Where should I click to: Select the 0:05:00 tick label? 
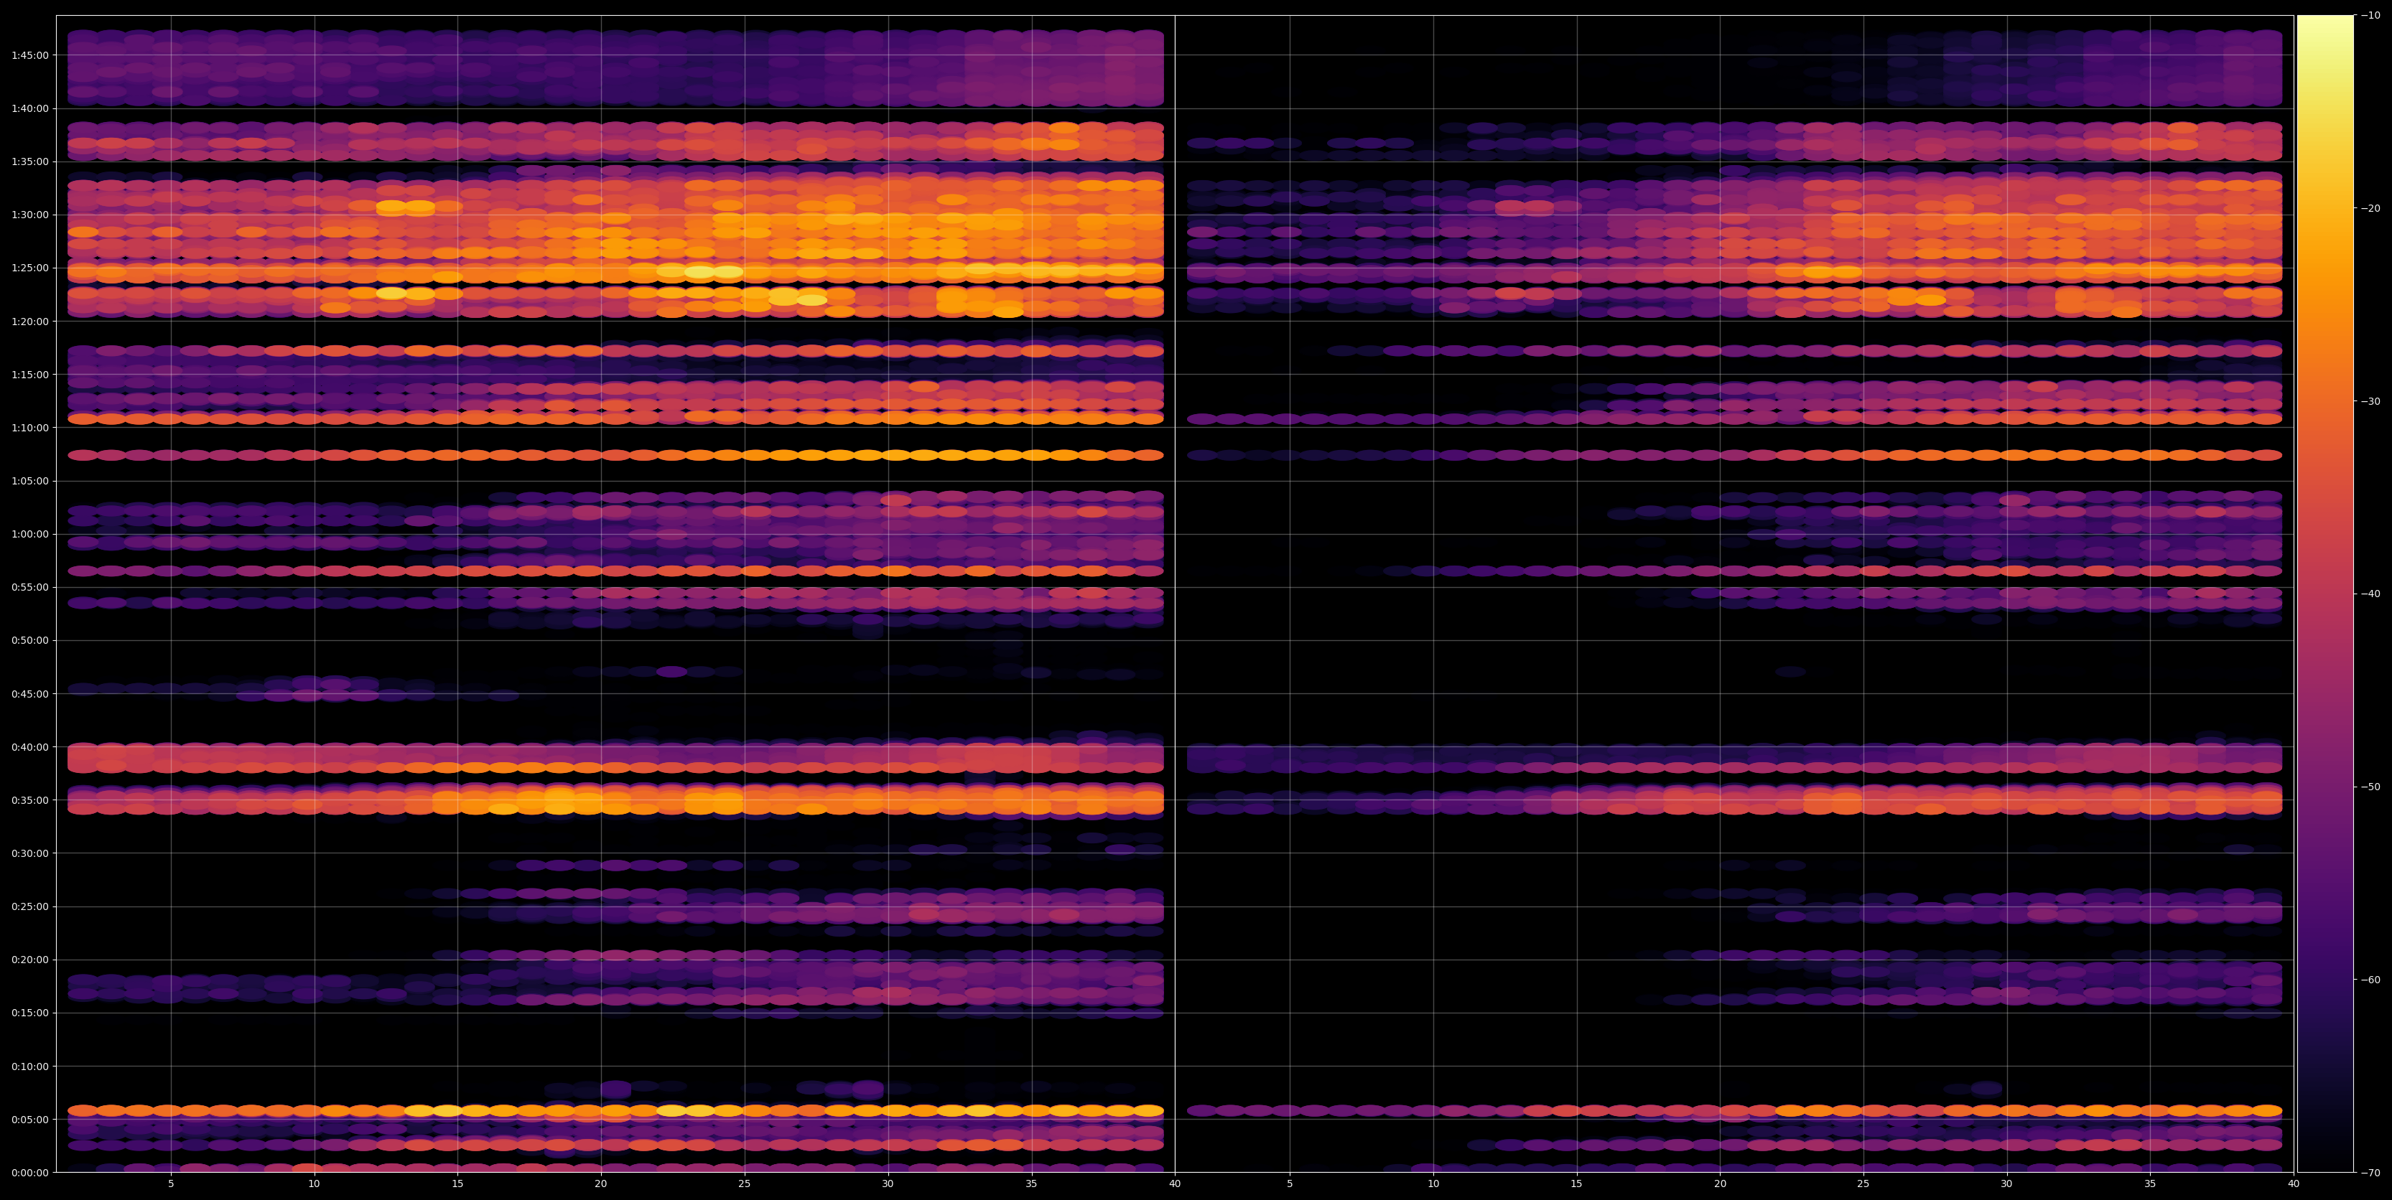29,1119
